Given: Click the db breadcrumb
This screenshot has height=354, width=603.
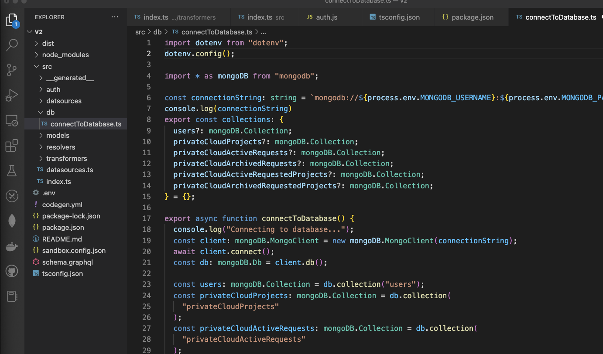Looking at the screenshot, I should 158,32.
